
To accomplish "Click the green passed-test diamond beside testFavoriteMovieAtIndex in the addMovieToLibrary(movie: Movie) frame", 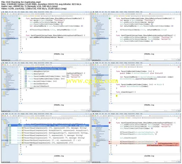I will pos(19,18).
